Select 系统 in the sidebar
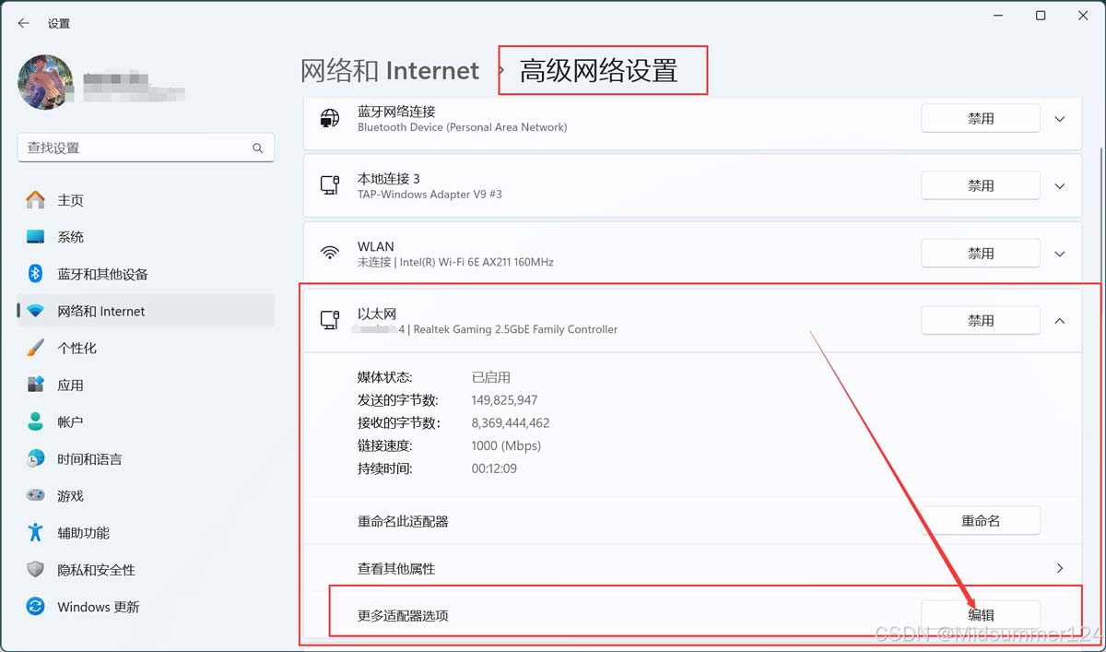This screenshot has width=1106, height=652. [x=70, y=237]
